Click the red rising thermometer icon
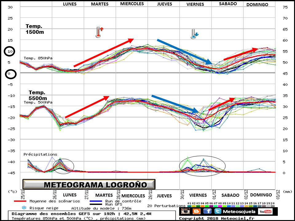Image resolution: width=295 pixels, height=221 pixels. [99, 32]
